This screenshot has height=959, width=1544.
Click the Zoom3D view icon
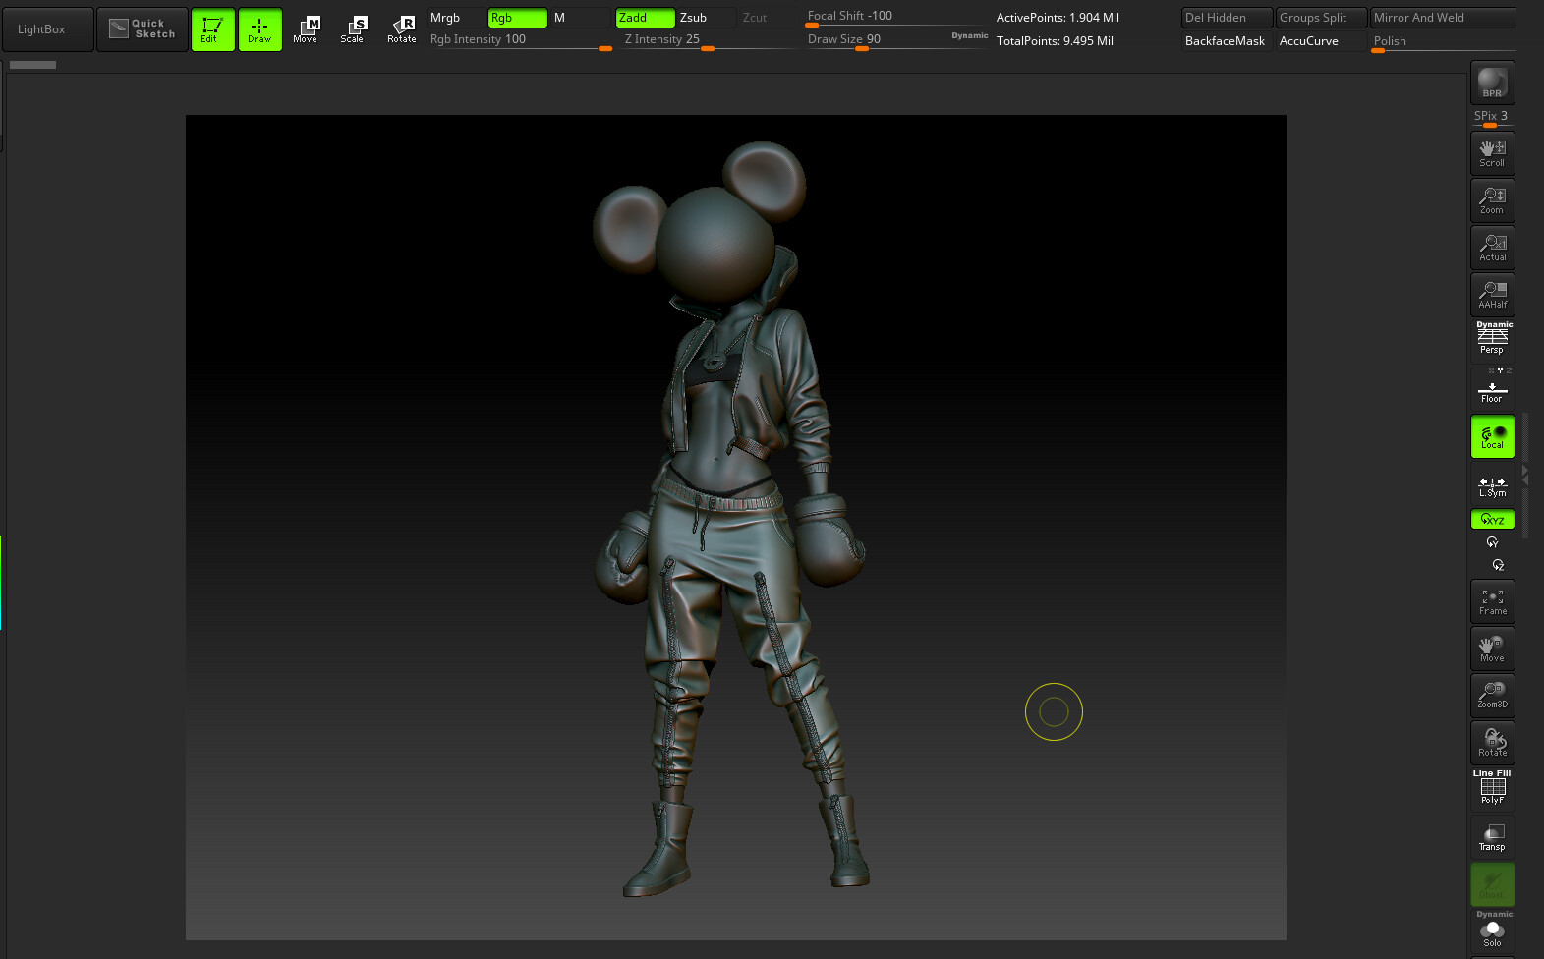1492,696
